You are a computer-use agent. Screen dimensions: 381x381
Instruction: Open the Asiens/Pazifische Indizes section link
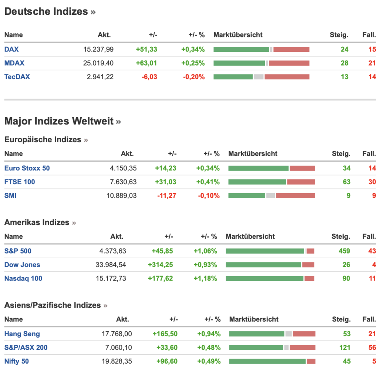[56, 305]
